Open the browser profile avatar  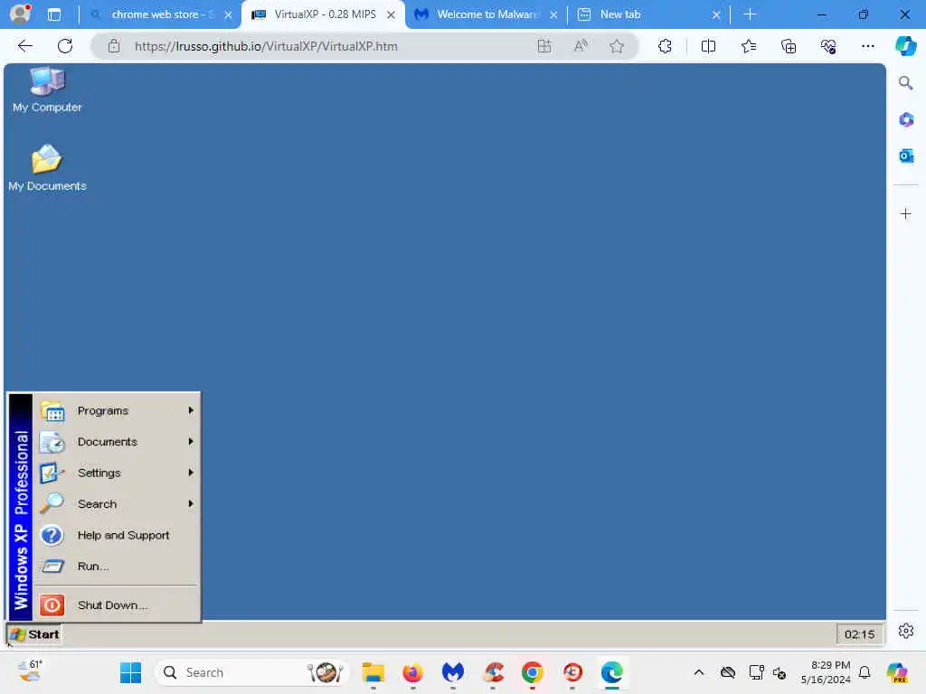tap(20, 14)
